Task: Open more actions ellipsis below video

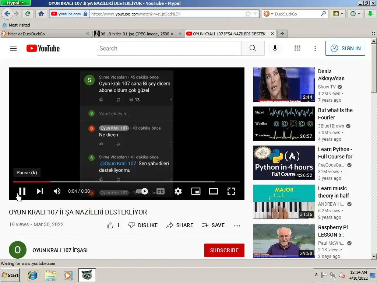Action: tap(237, 226)
